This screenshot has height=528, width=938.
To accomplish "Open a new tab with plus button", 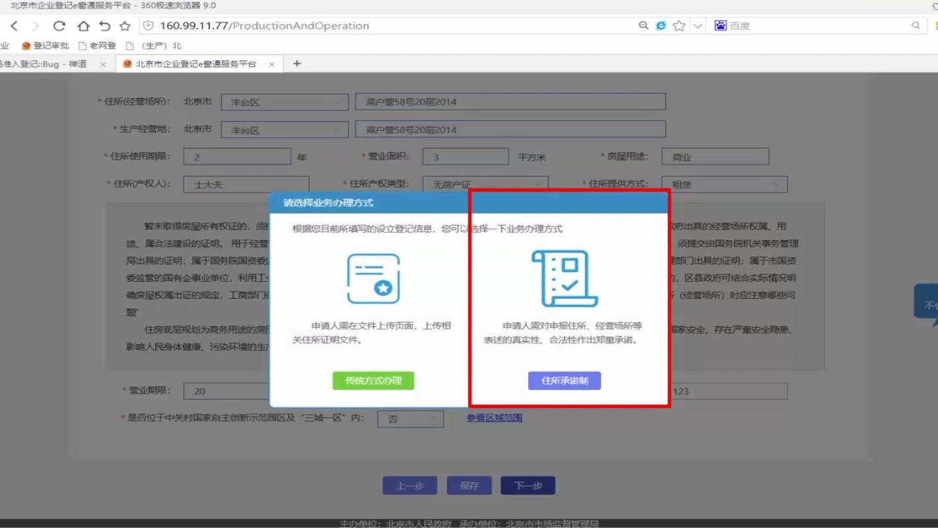I will coord(297,64).
